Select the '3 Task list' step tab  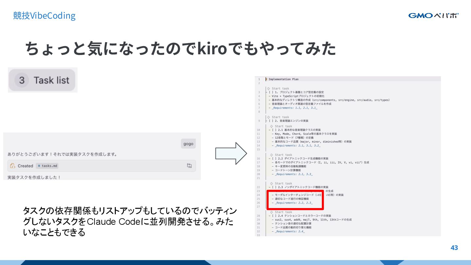[43, 80]
